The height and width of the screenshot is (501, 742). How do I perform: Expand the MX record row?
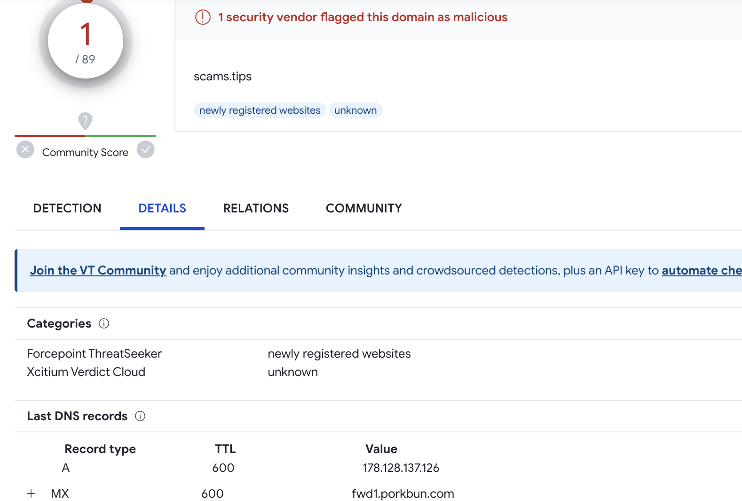click(31, 493)
